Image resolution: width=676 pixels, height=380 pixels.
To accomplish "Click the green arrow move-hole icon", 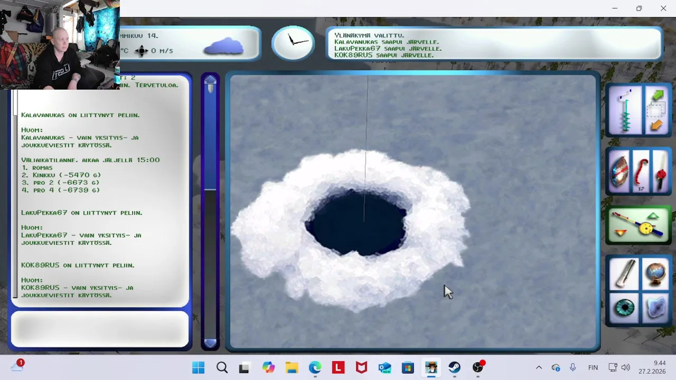I will [658, 96].
